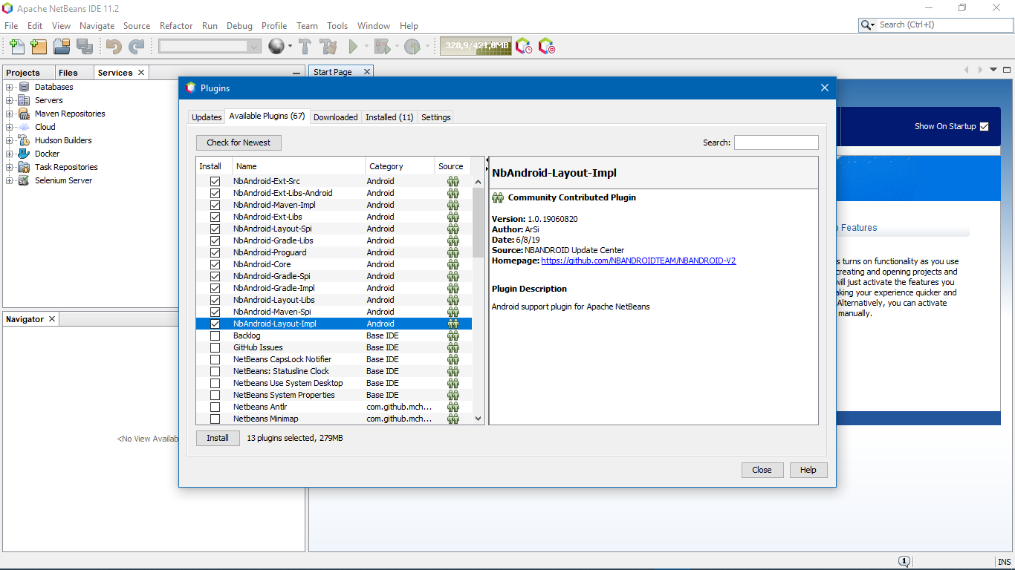Click the Close button in Plugins dialog
Screen dimensions: 1015x570
pos(762,470)
